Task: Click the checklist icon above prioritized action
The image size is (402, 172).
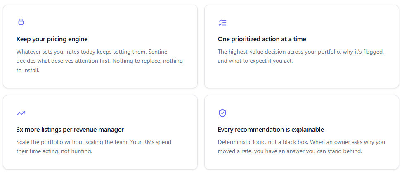Action: (222, 23)
